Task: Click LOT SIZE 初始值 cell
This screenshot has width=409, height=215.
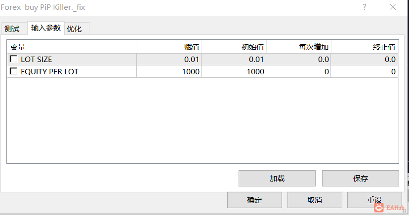Action: pos(234,59)
